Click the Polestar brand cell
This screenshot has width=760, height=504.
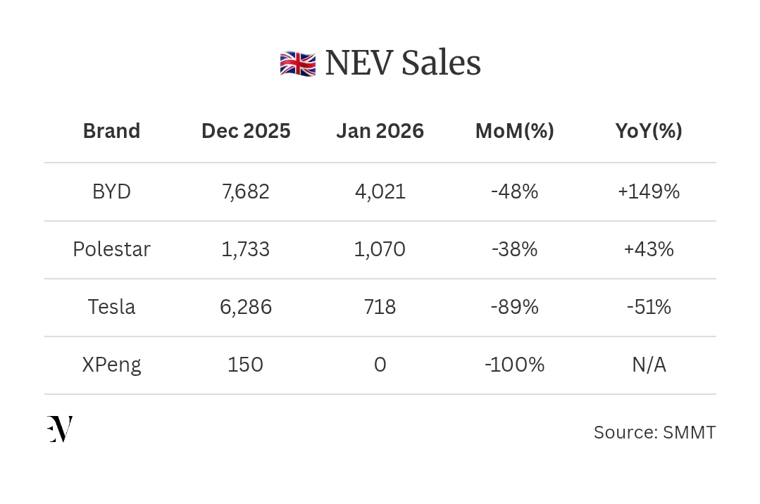[x=111, y=249]
